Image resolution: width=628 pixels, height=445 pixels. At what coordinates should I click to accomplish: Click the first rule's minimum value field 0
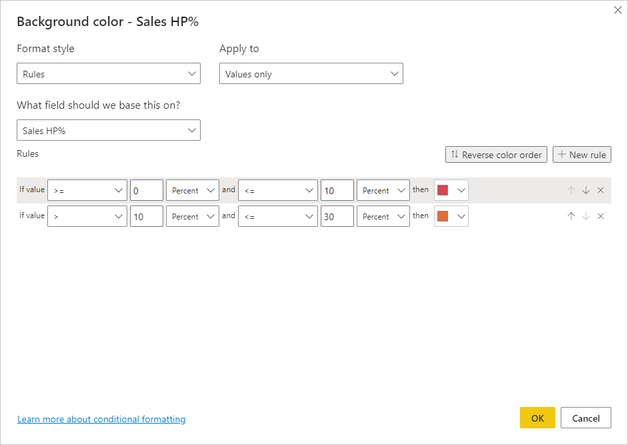147,190
